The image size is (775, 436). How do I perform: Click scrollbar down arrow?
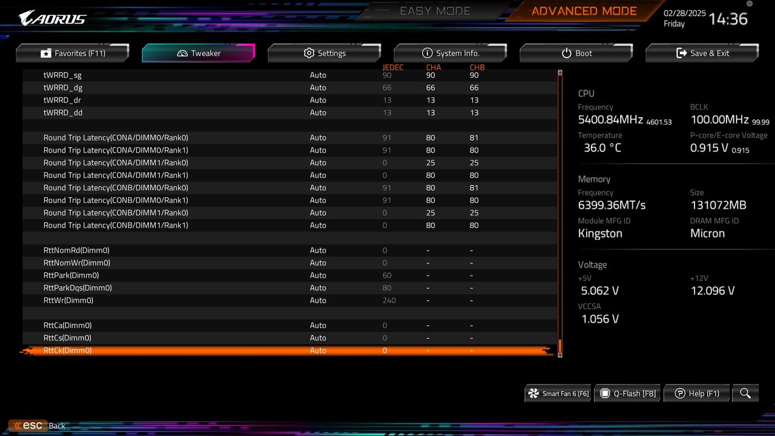pyautogui.click(x=560, y=355)
